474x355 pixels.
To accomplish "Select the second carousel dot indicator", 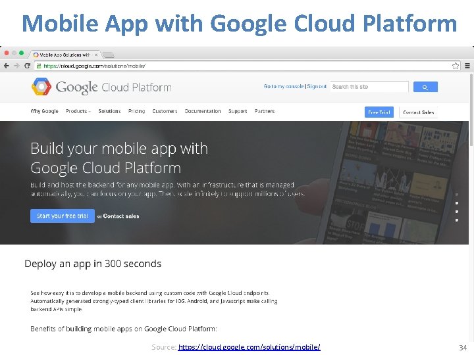I will 456,203.
